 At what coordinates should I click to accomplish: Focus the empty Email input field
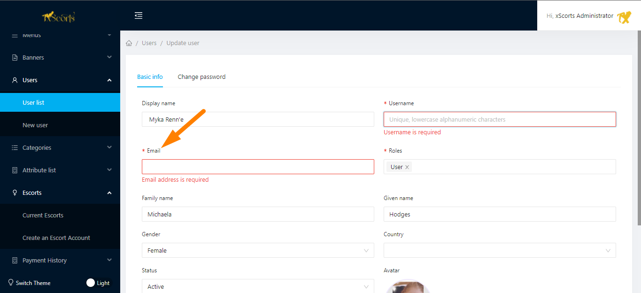click(x=258, y=167)
